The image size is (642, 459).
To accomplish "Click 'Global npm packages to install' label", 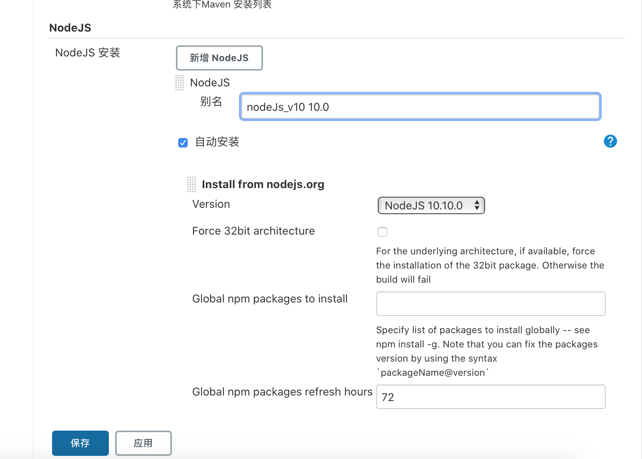I will (270, 299).
